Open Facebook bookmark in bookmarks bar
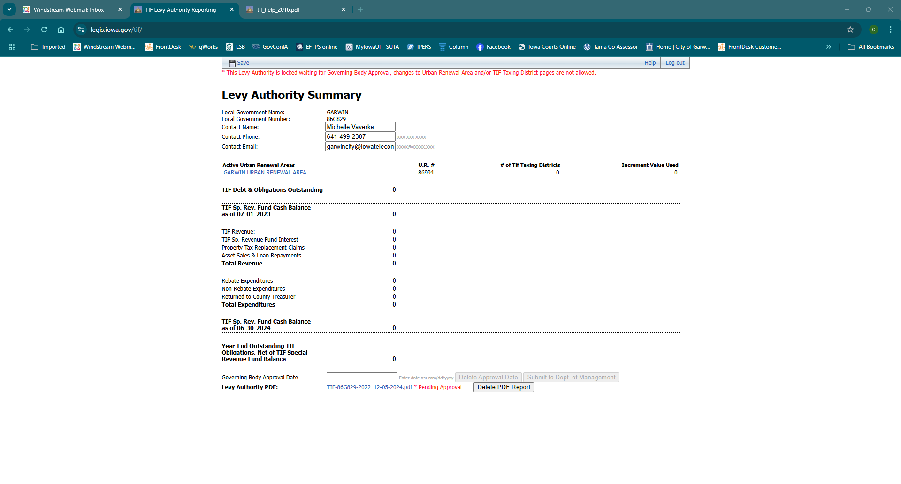The height and width of the screenshot is (484, 901). pyautogui.click(x=493, y=47)
